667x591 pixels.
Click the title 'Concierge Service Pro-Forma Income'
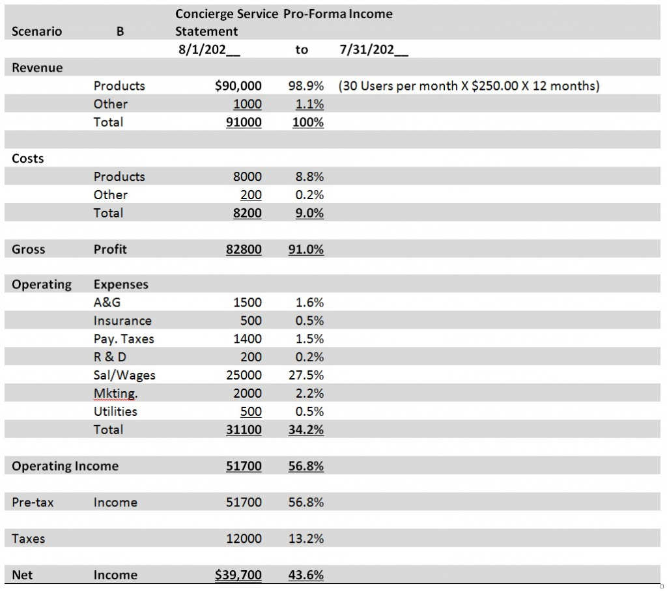click(x=284, y=14)
